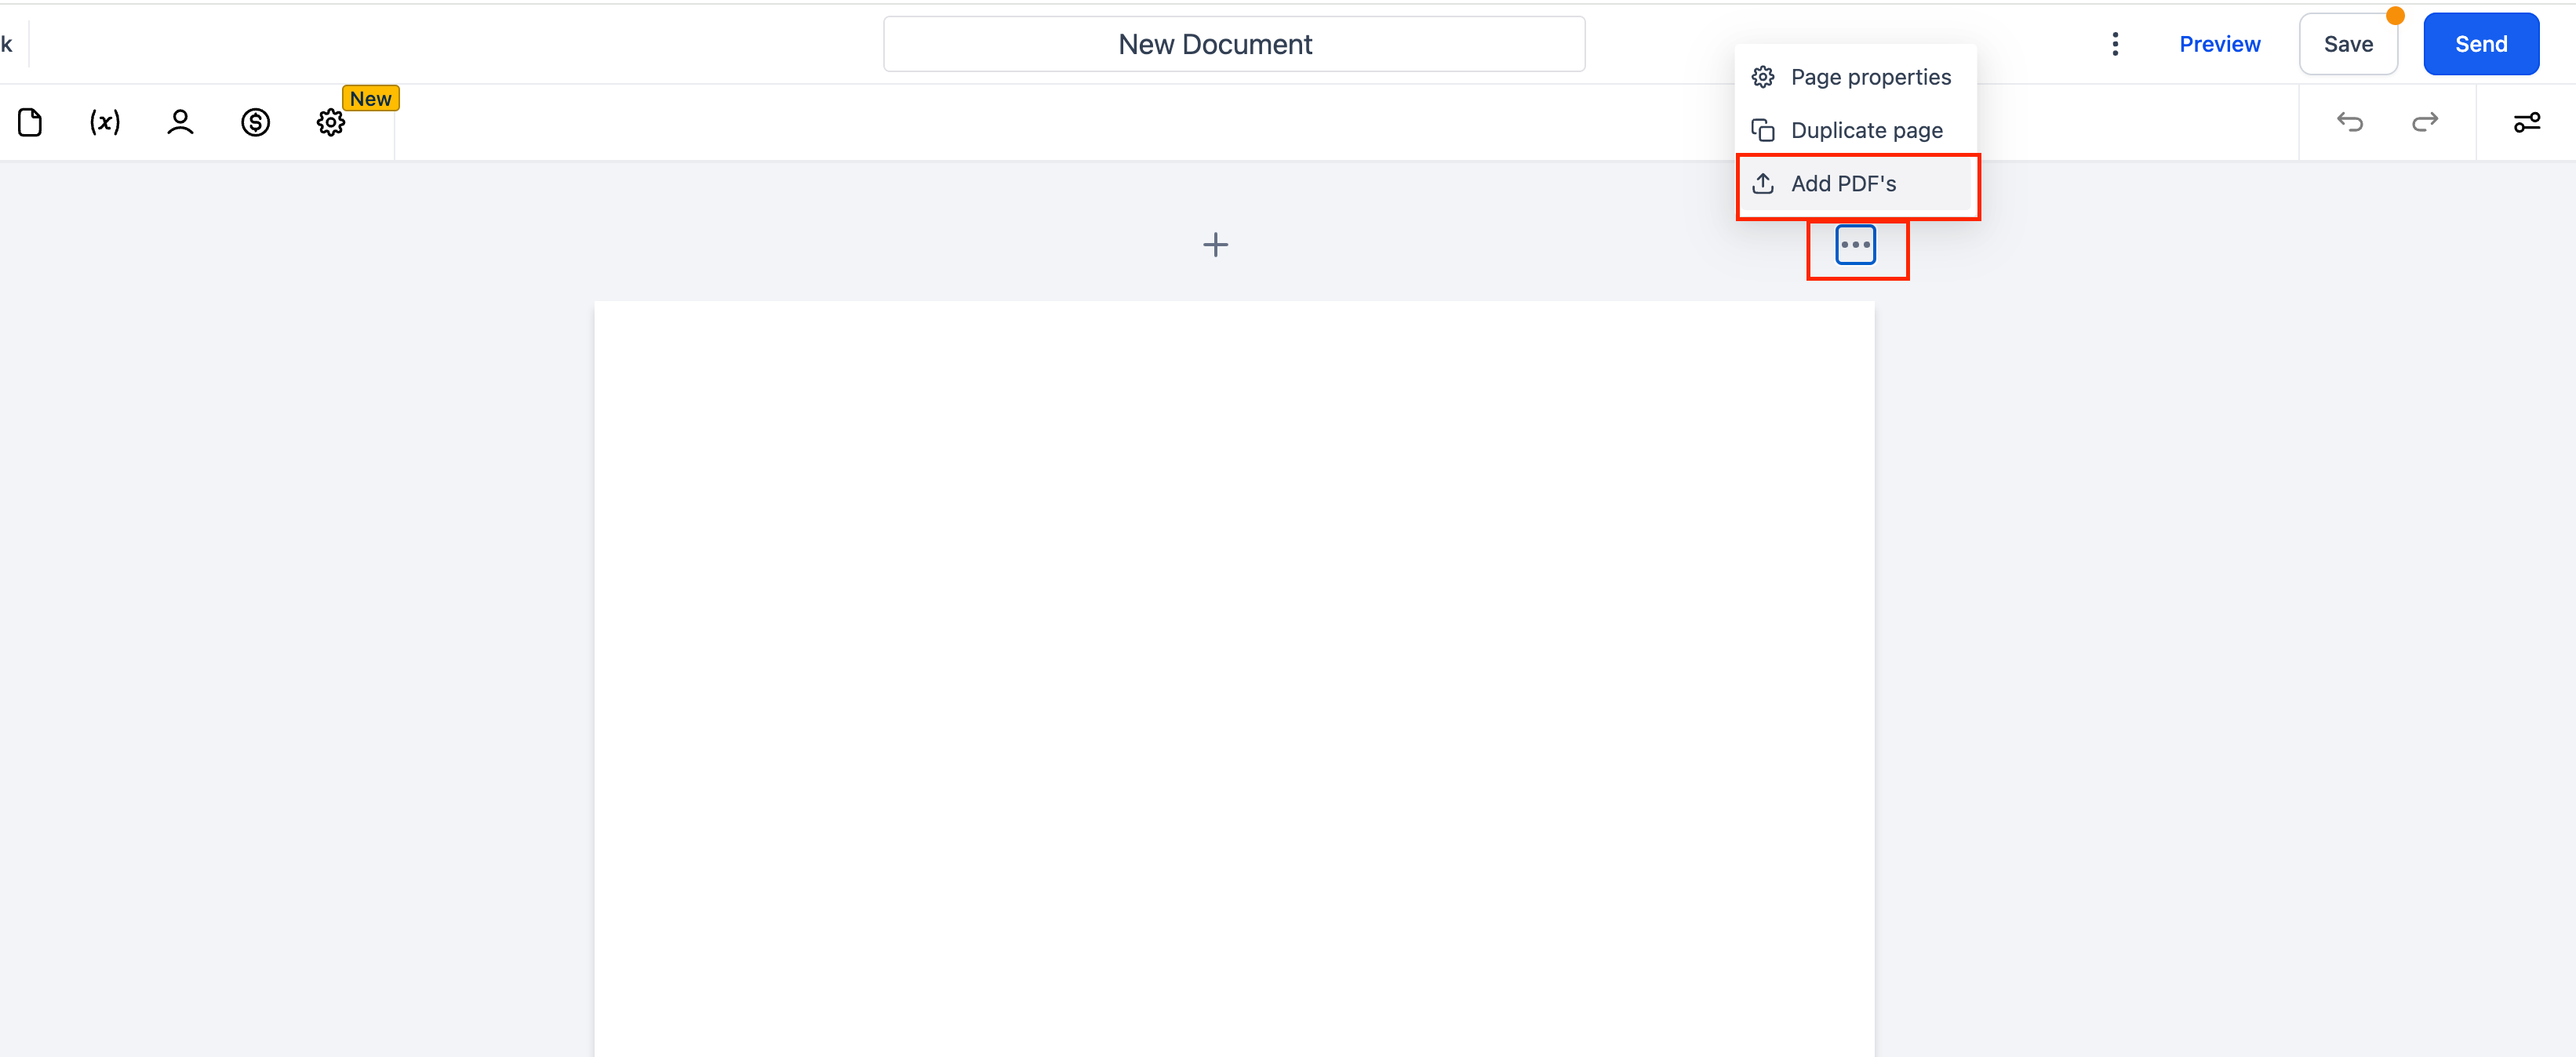Click the Preview link

point(2219,44)
